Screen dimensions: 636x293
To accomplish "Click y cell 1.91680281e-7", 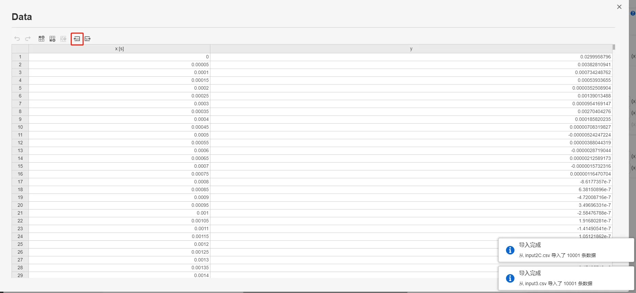I will pyautogui.click(x=411, y=221).
